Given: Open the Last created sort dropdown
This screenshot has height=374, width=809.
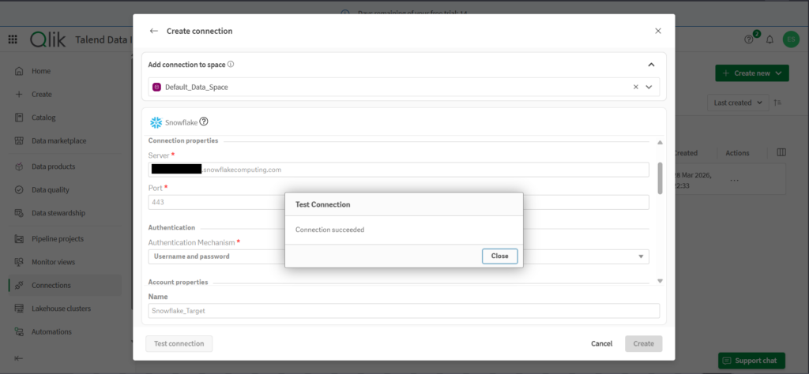Looking at the screenshot, I should coord(738,103).
